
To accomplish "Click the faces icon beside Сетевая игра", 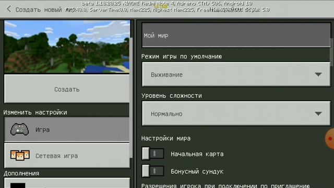I will click(x=20, y=155).
